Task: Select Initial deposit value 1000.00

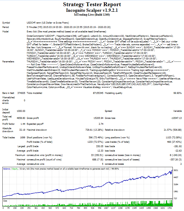Action: 21,111
